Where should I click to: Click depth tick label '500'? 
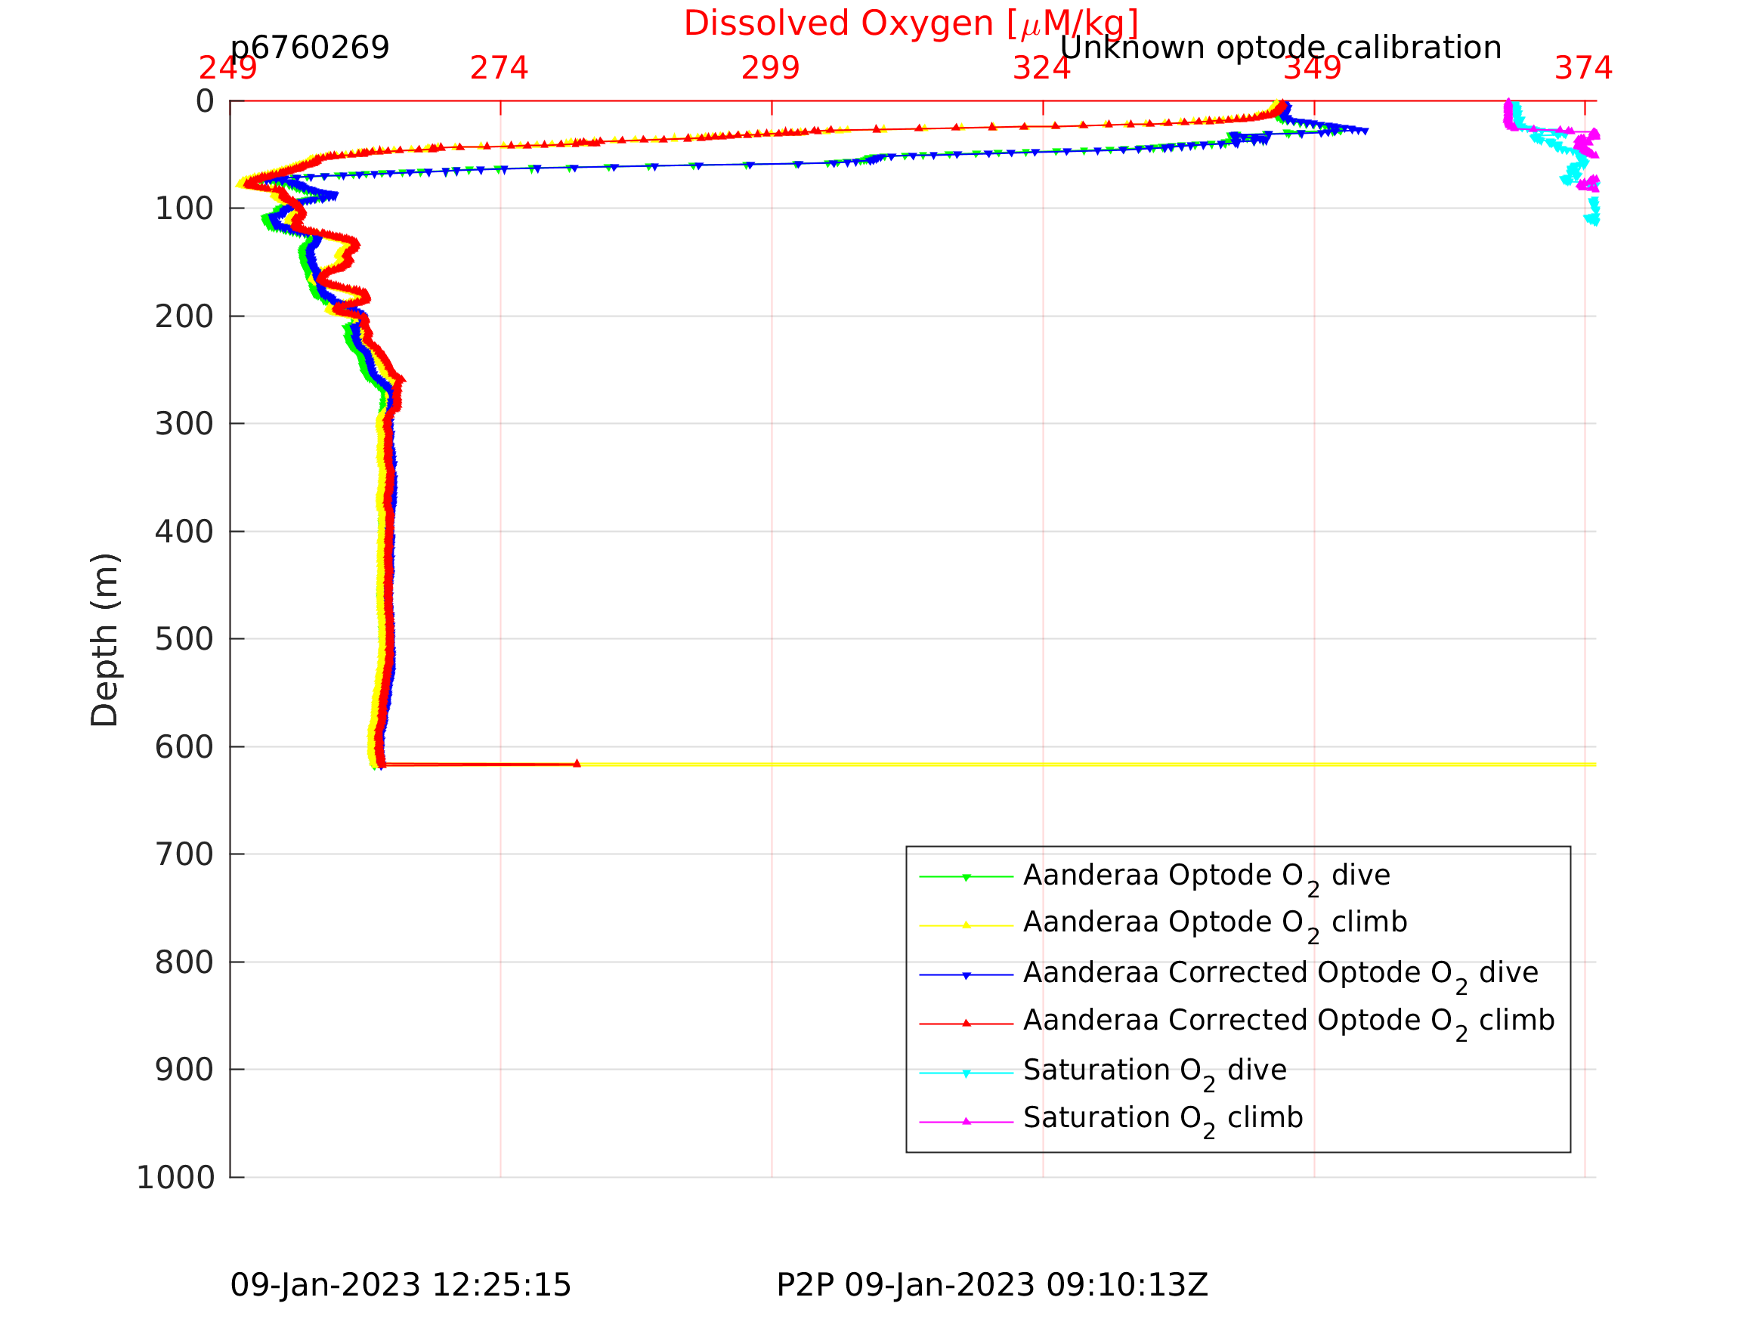pyautogui.click(x=184, y=639)
